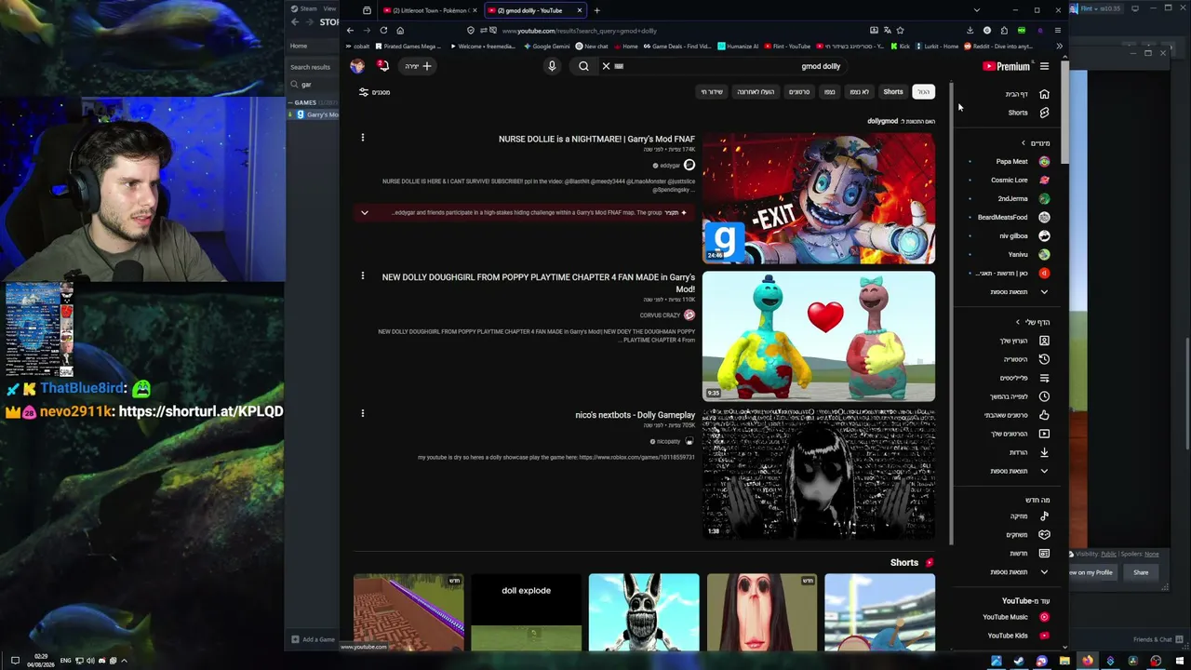1191x670 pixels.
Task: Open Firefox from the Windows taskbar
Action: coord(1087,662)
